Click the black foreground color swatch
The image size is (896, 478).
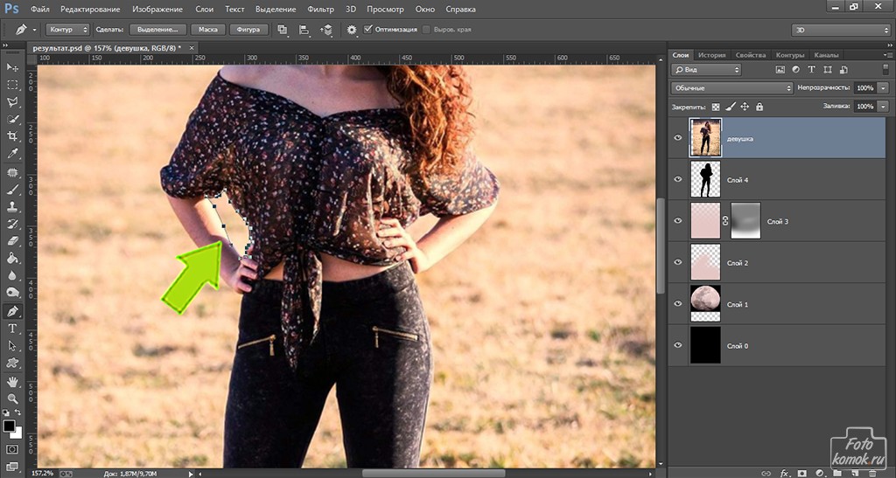[9, 426]
